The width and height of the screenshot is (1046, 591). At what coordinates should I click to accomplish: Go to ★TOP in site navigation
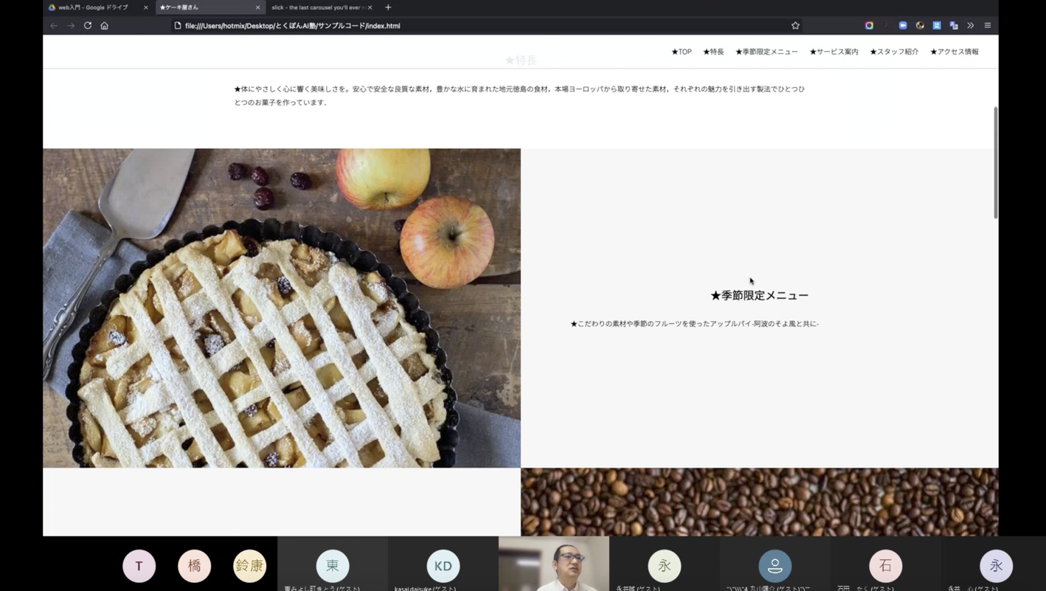[x=682, y=52]
